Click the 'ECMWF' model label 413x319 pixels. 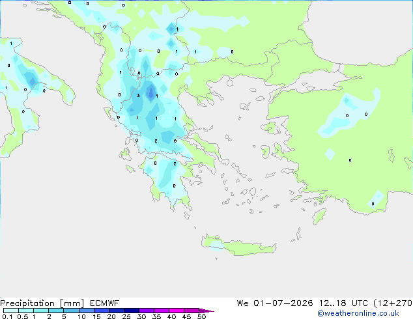pos(105,303)
